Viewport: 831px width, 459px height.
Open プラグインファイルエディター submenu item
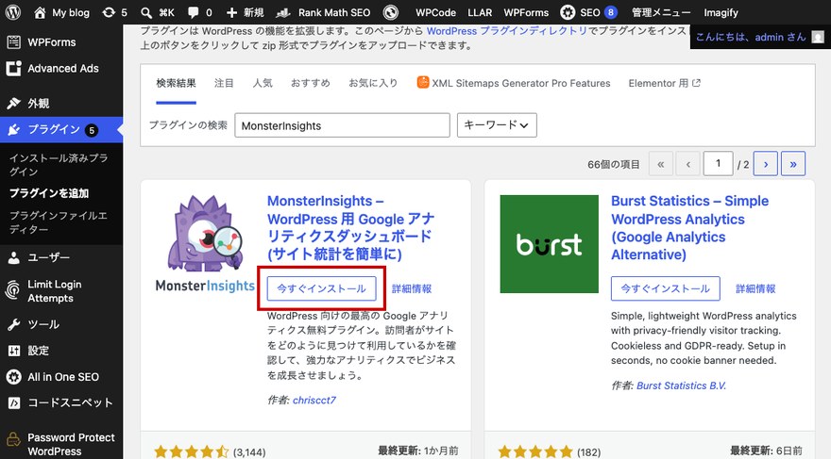[59, 222]
